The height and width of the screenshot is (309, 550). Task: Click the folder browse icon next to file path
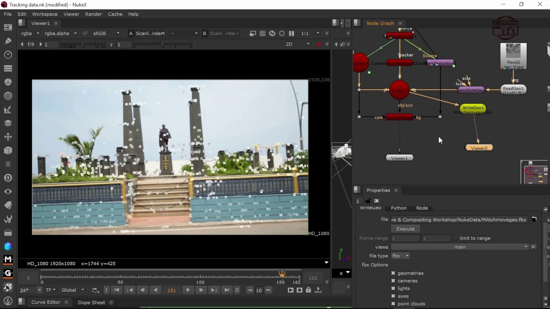(x=534, y=219)
